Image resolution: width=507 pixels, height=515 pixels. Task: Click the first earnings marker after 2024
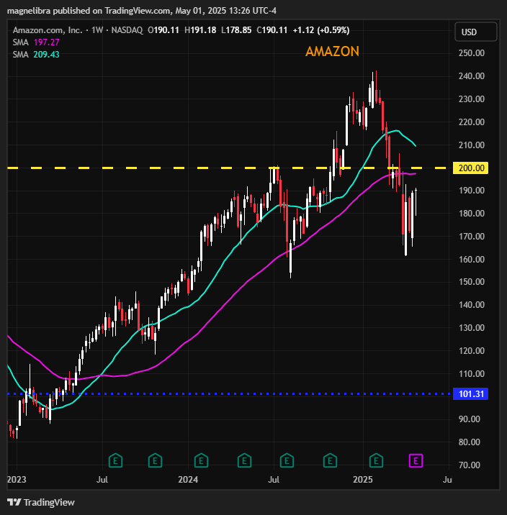point(201,460)
